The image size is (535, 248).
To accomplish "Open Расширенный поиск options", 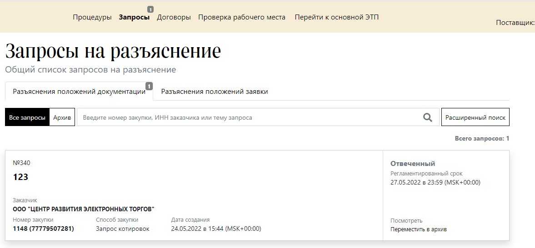I will point(475,117).
